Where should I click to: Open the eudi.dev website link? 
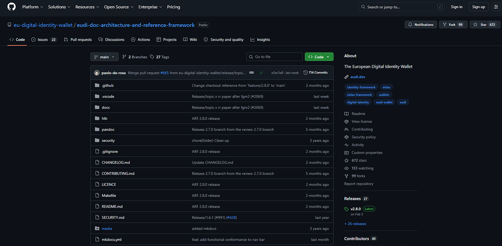coord(358,77)
